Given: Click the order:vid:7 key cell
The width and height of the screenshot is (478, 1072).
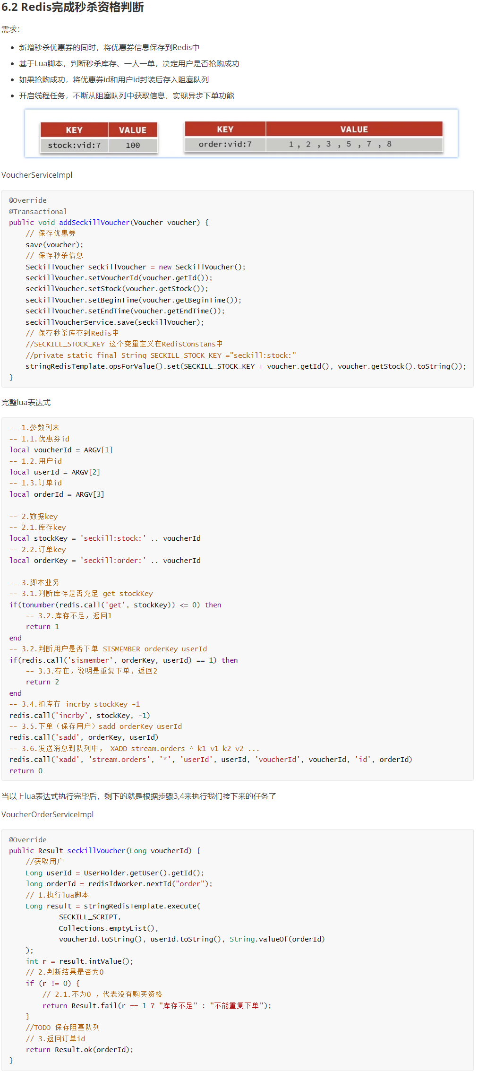Looking at the screenshot, I should click(x=225, y=144).
